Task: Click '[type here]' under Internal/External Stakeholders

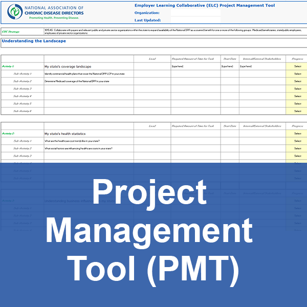Action: [x=246, y=67]
